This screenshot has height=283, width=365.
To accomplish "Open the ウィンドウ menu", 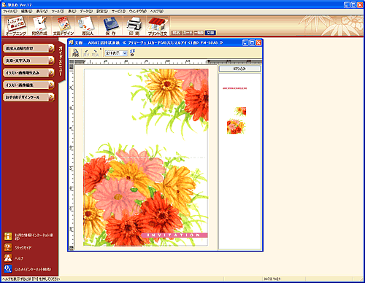I will [138, 12].
